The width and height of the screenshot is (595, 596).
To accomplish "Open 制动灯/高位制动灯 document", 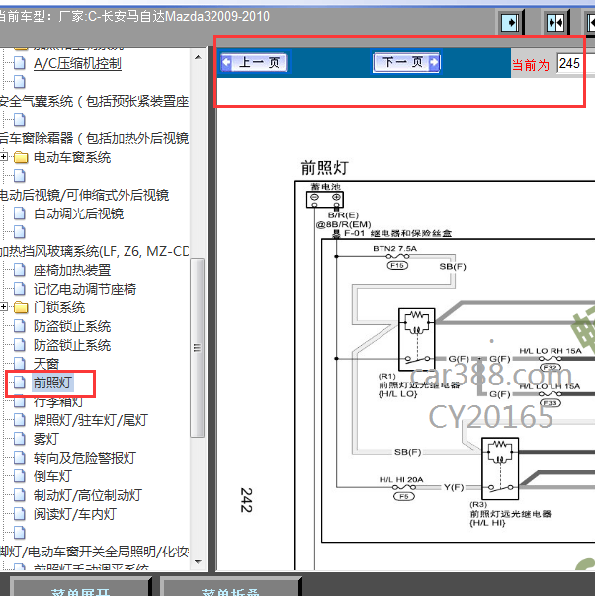I will [88, 495].
